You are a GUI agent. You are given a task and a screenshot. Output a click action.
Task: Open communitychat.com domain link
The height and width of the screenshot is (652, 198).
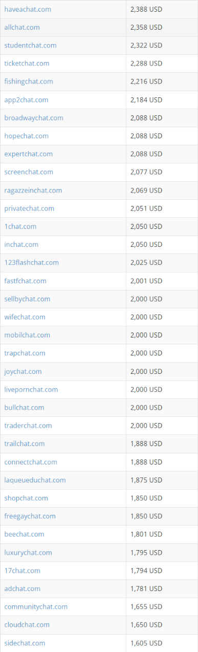36,607
